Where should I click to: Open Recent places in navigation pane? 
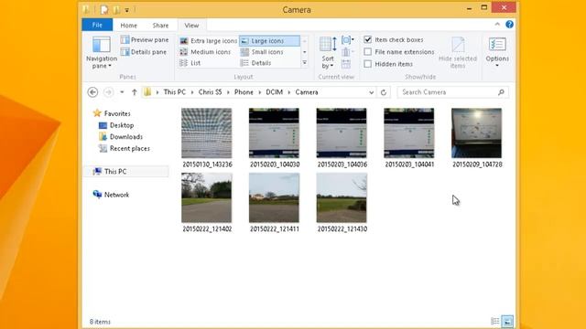(125, 148)
